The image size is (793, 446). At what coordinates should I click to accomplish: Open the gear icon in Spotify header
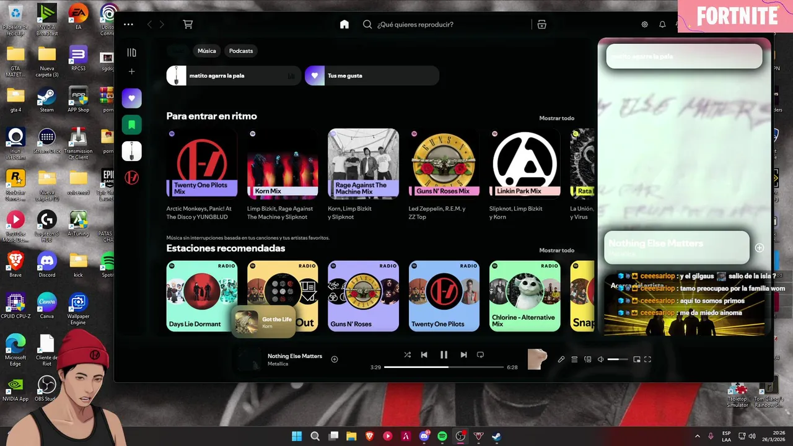pyautogui.click(x=644, y=24)
